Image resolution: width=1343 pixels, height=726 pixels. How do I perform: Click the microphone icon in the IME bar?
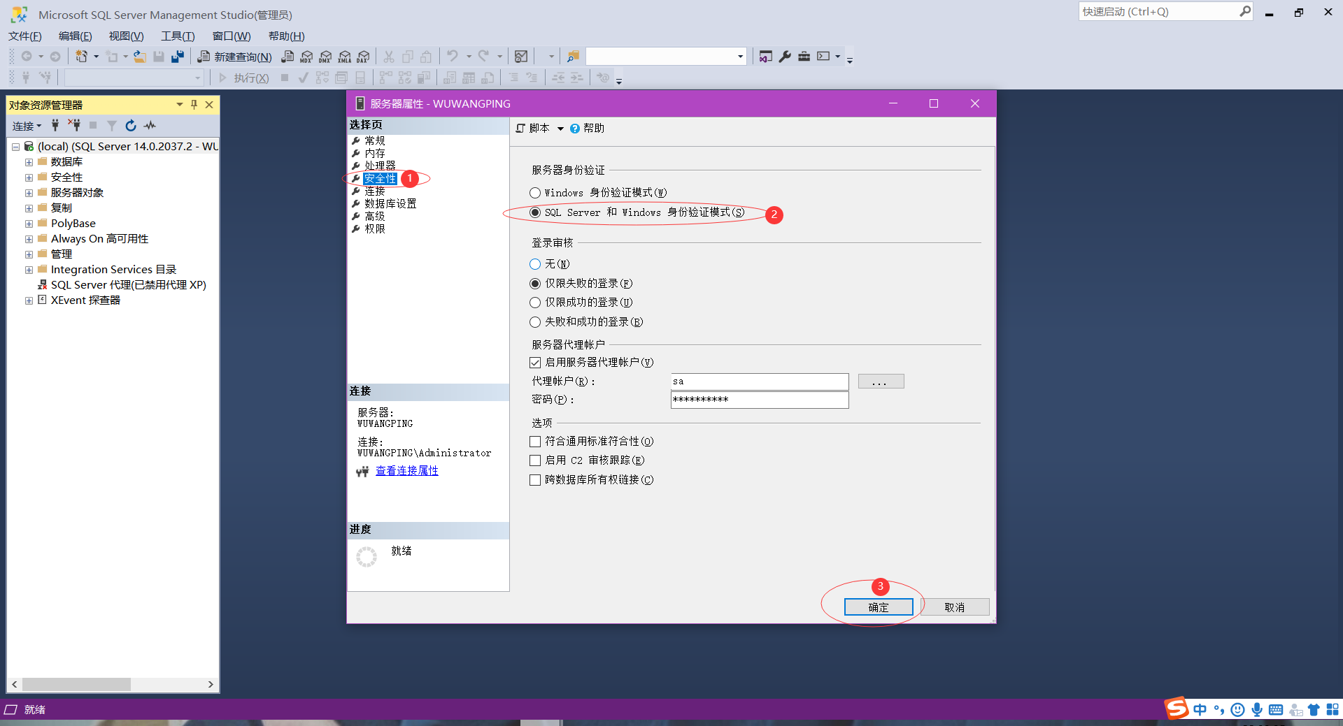pyautogui.click(x=1257, y=710)
